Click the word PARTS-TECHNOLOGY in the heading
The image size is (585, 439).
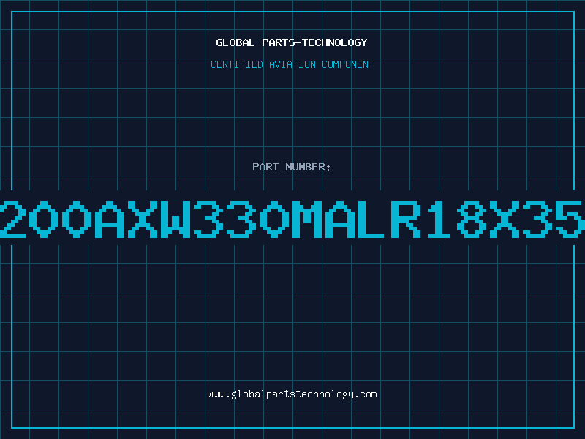coord(315,42)
